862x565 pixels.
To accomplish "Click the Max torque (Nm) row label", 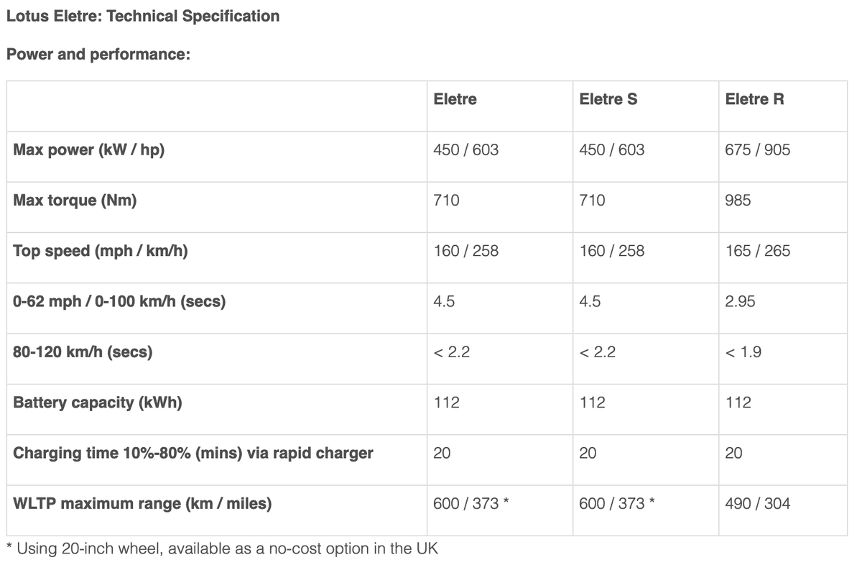I will click(75, 201).
